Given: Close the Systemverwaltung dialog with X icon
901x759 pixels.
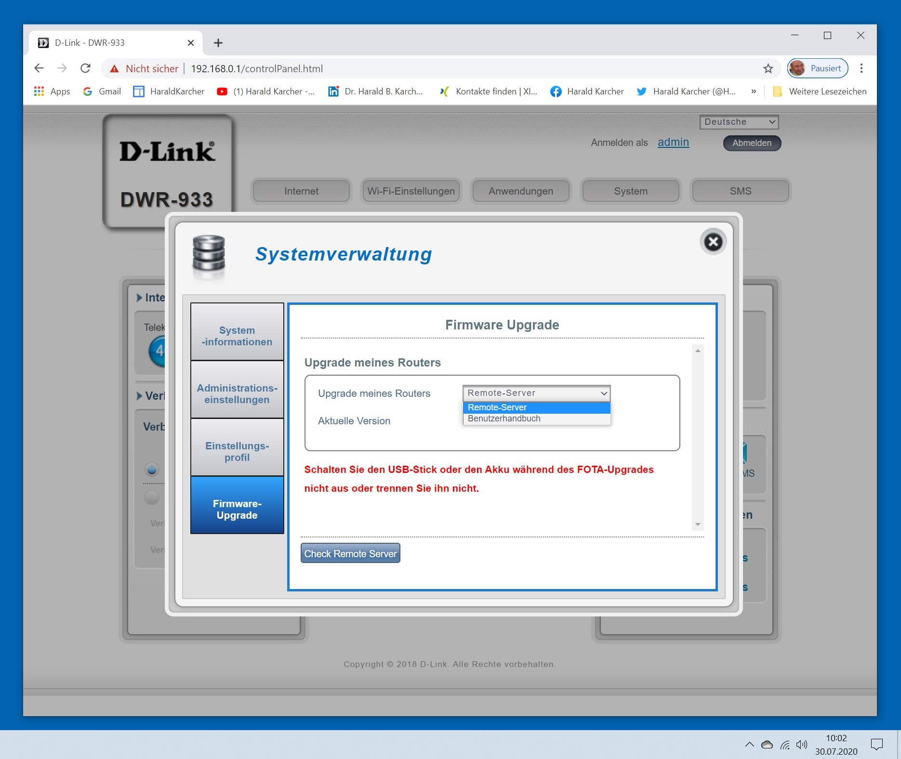Looking at the screenshot, I should tap(713, 242).
